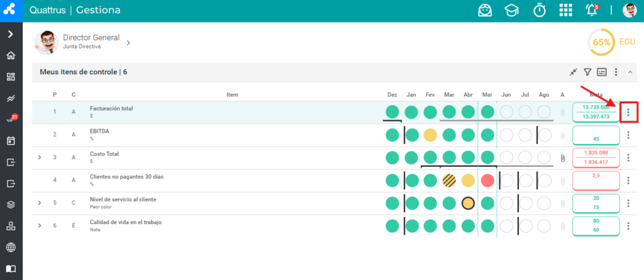Open the apps grid icon
Viewport: 644px width, 280px height.
565,10
